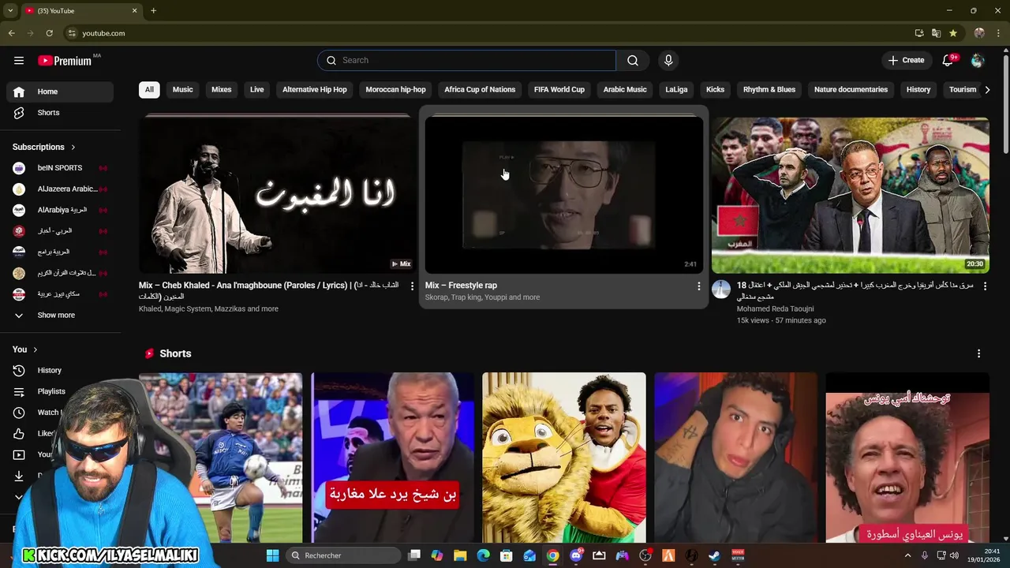The image size is (1010, 568).
Task: Click the bookmark star in address bar
Action: pyautogui.click(x=953, y=33)
